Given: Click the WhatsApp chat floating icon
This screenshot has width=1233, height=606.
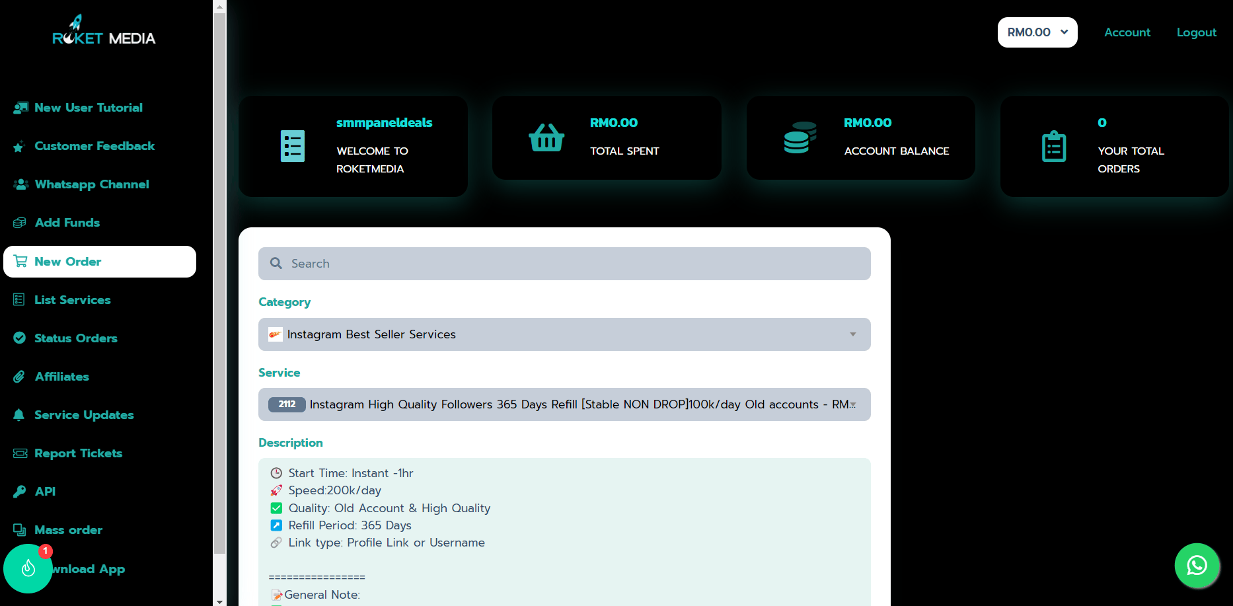Looking at the screenshot, I should (x=1197, y=565).
